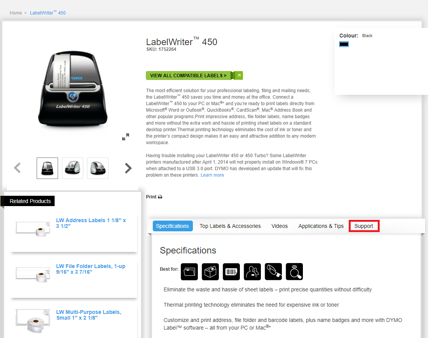Expand the product image to fullscreen

click(125, 137)
